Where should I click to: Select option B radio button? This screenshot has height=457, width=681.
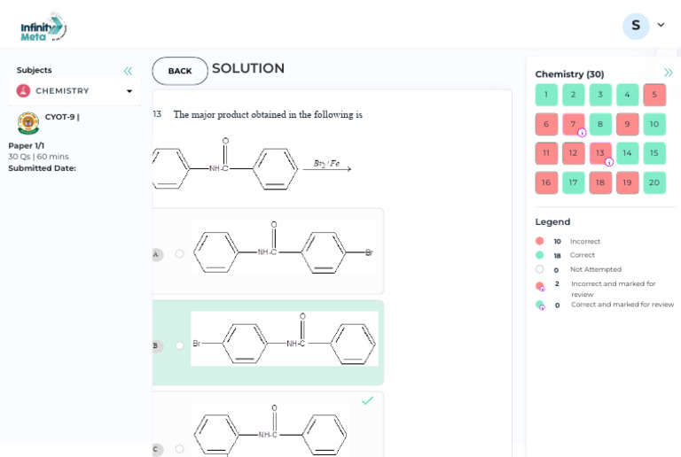(179, 345)
